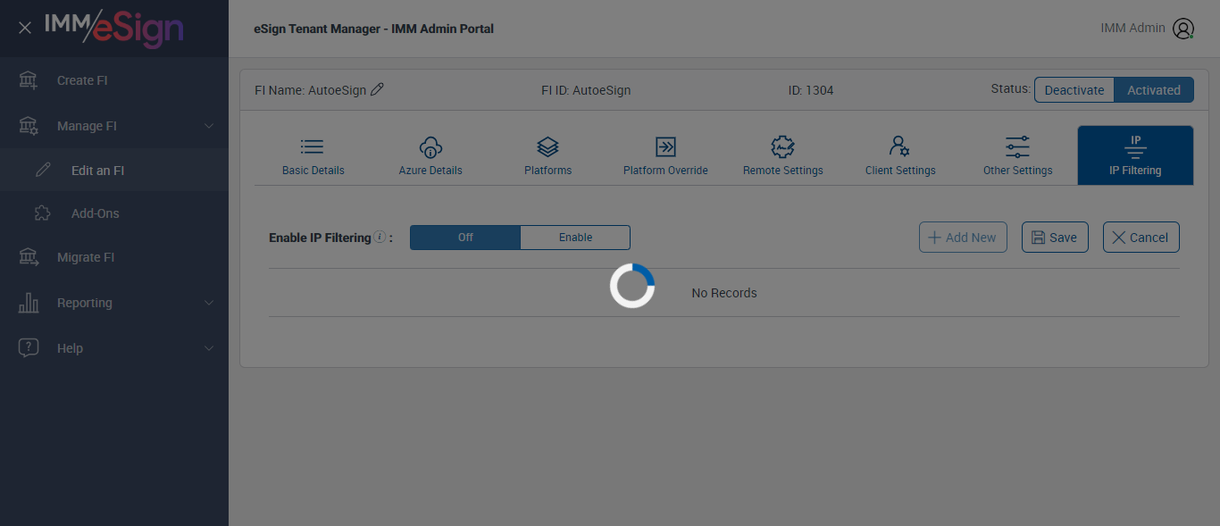Click the Platforms layers icon
Image resolution: width=1220 pixels, height=526 pixels.
[547, 146]
